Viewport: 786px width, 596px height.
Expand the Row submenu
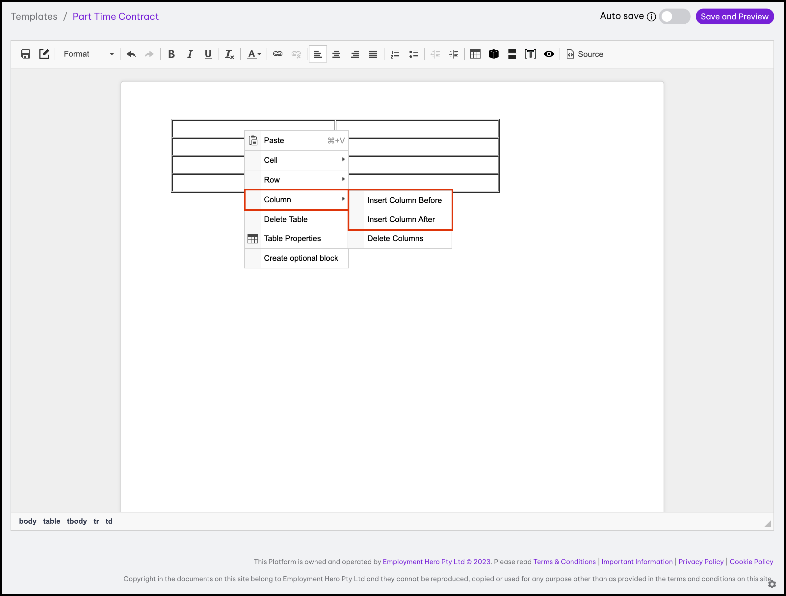coord(296,180)
